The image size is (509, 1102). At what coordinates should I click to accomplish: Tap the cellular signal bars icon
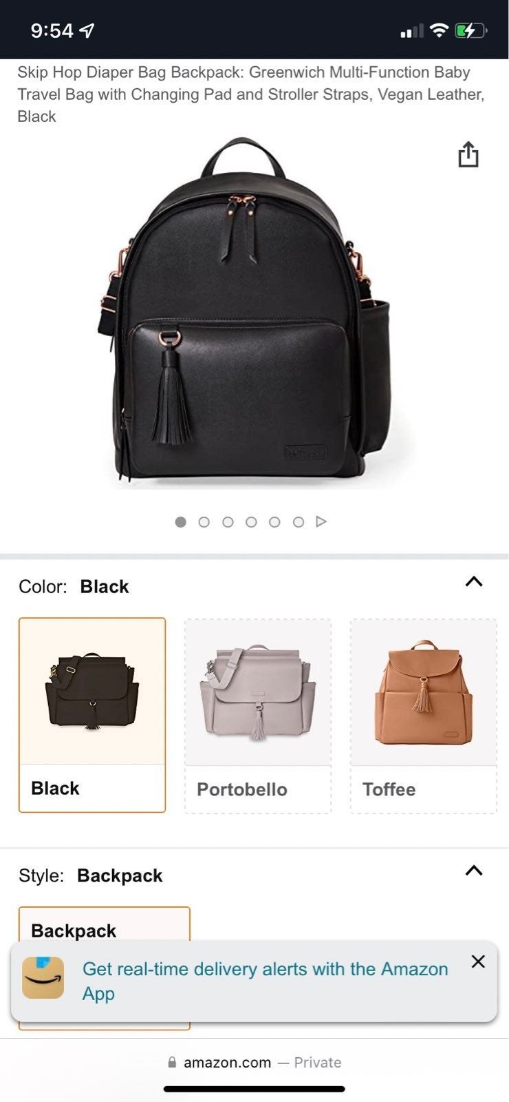point(411,31)
